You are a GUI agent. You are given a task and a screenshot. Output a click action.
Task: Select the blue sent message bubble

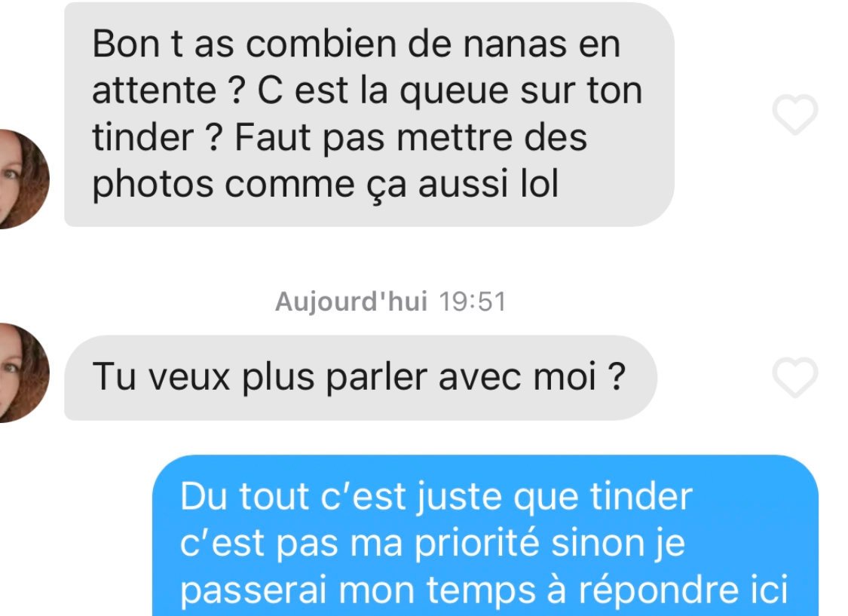pyautogui.click(x=485, y=535)
